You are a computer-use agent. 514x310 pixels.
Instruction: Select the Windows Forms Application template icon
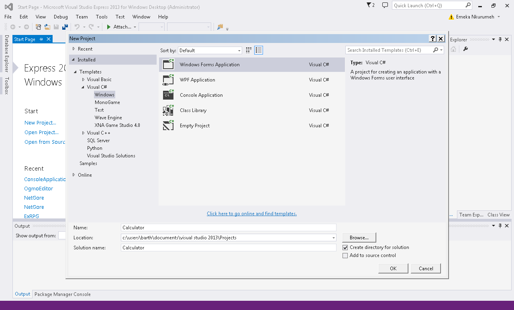168,64
